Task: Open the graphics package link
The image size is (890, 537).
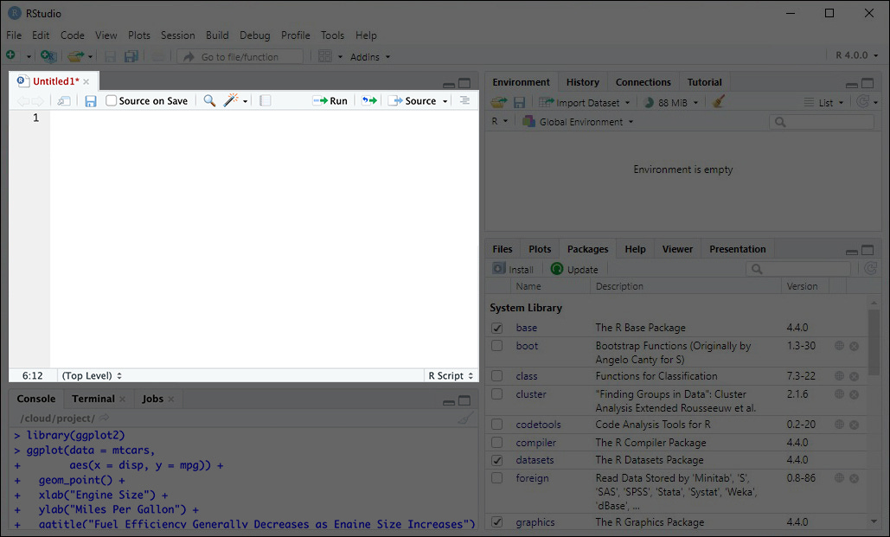Action: (x=535, y=521)
